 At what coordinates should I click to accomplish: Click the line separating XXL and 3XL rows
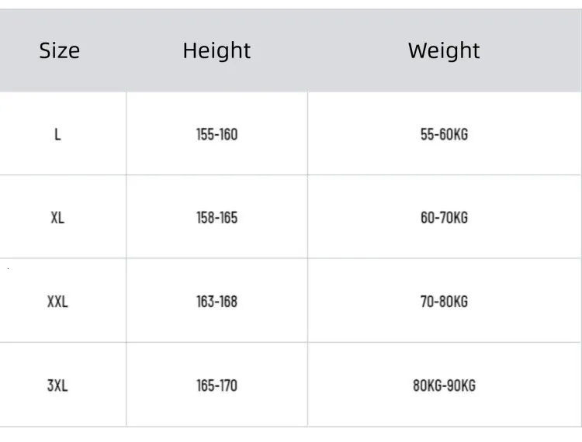[291, 342]
